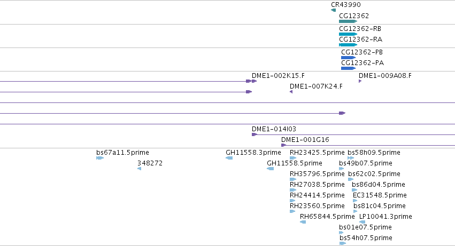Select the 348272 feature arrow

click(140, 169)
